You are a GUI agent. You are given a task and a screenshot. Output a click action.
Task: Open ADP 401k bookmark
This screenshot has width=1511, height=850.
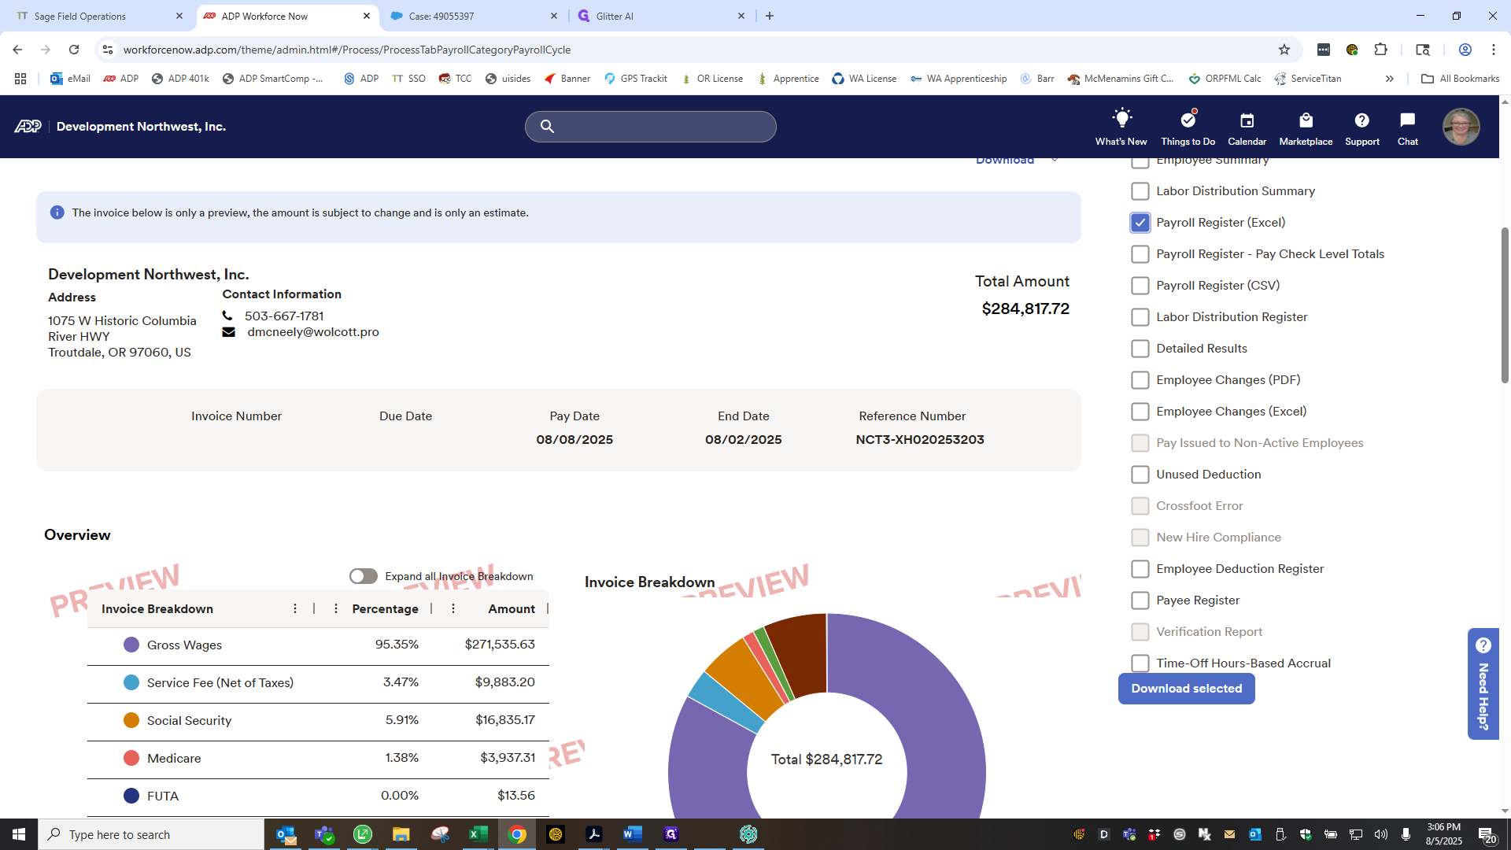tap(180, 79)
